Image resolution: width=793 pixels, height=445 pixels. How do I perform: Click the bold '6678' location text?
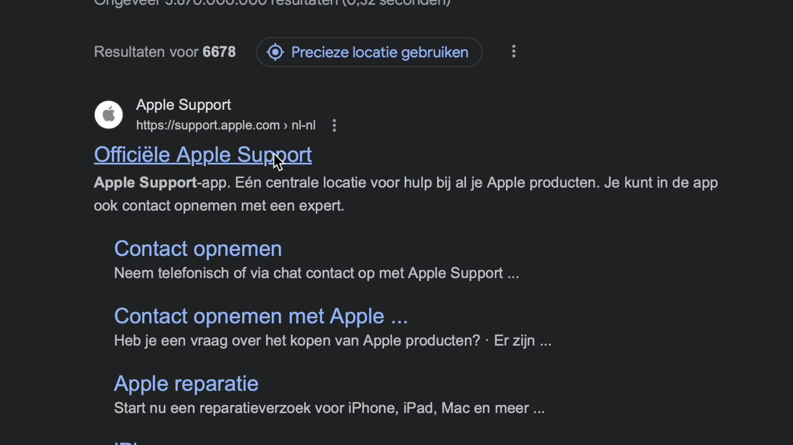[219, 52]
